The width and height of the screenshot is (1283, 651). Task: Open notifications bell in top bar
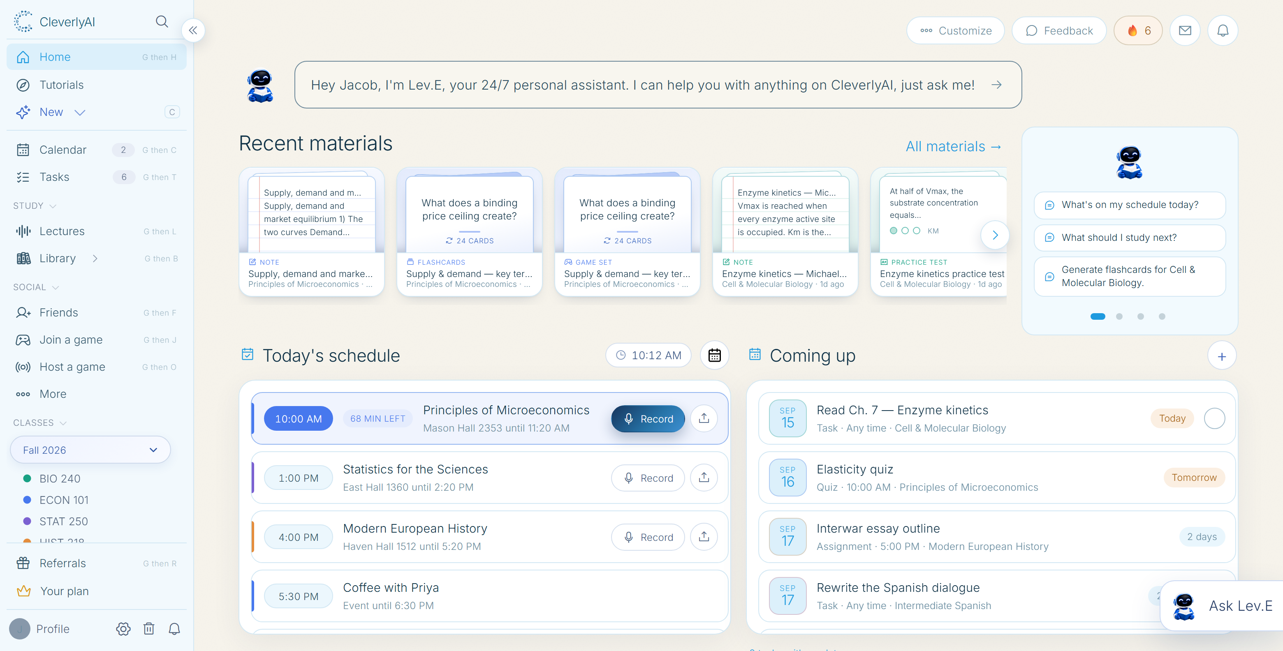[x=1223, y=30]
